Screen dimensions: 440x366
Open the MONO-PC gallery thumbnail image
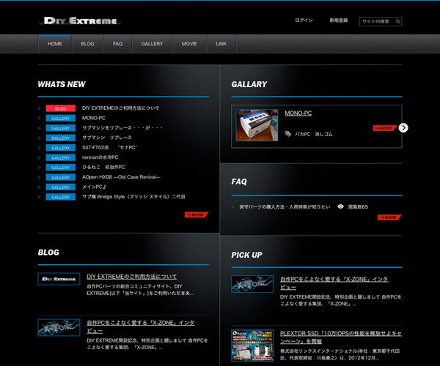tap(257, 125)
